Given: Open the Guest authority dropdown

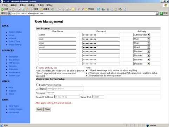Looking at the screenshot, I should (x=149, y=47).
